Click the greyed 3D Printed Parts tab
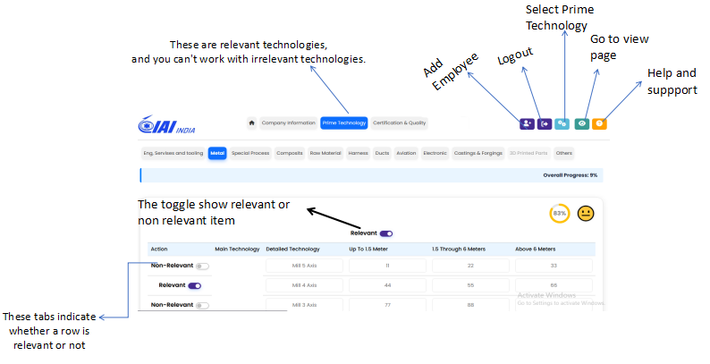 click(528, 153)
